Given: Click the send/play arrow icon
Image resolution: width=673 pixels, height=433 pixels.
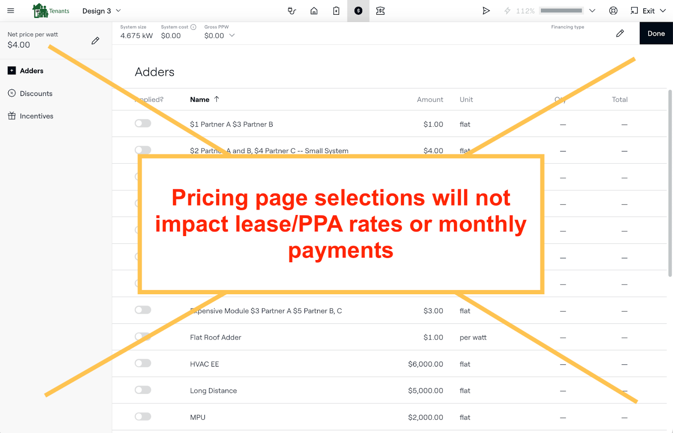Looking at the screenshot, I should tap(486, 11).
